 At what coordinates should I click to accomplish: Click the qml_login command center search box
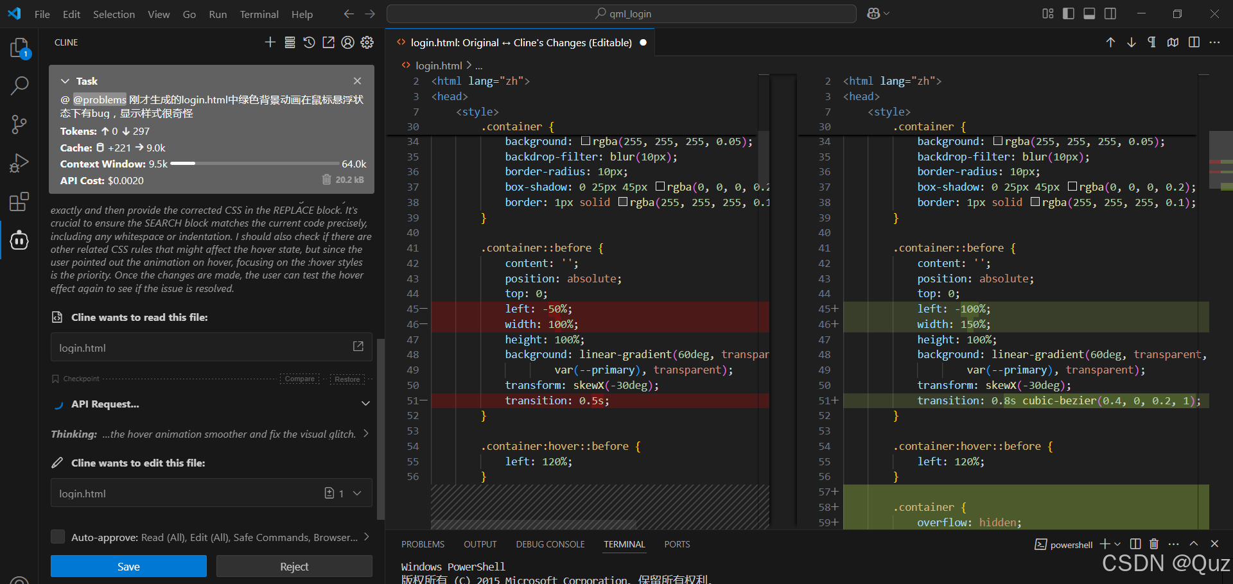(621, 13)
